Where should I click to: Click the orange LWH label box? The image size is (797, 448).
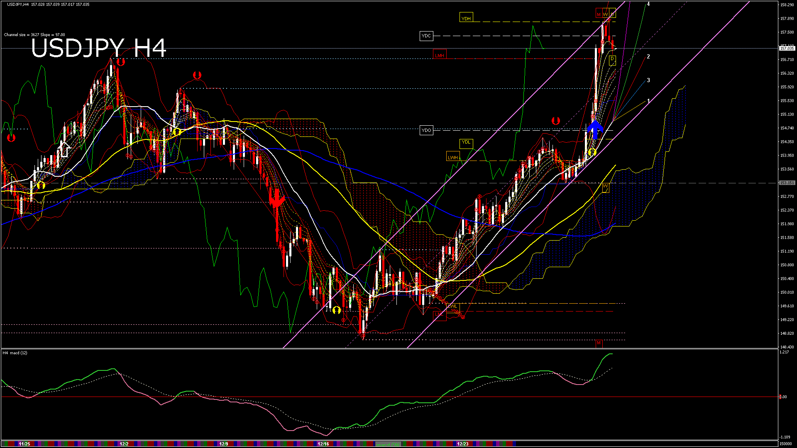(452, 157)
